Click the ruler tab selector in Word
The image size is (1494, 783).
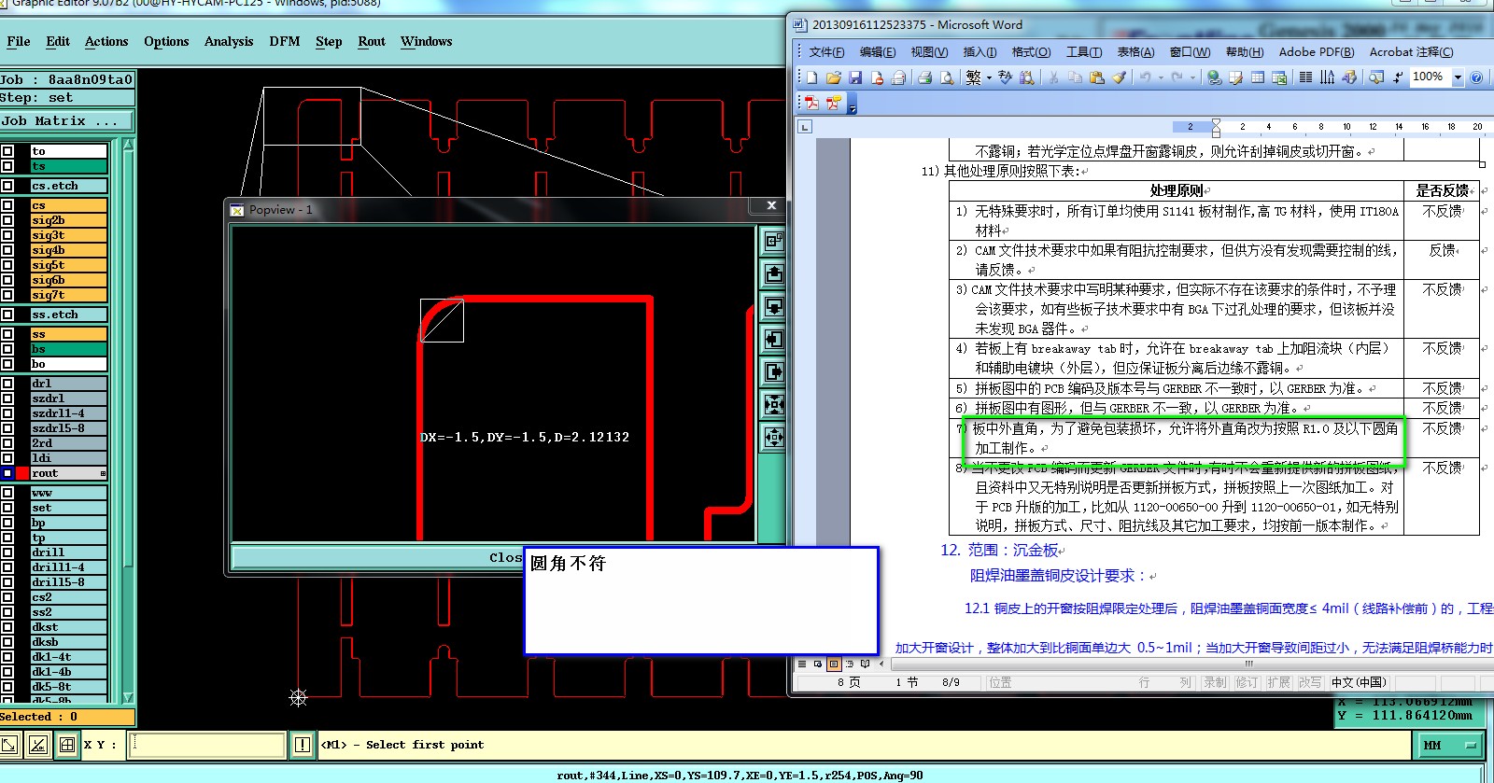(805, 127)
